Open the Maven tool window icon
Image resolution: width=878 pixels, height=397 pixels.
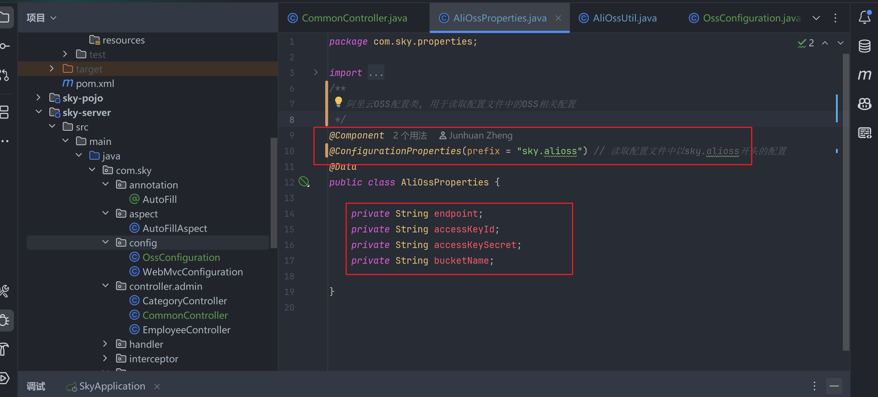click(864, 75)
